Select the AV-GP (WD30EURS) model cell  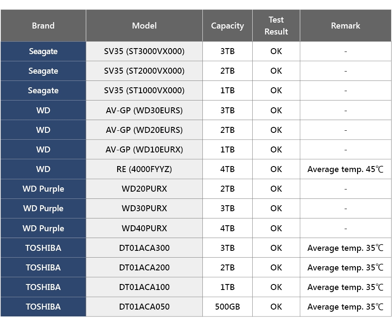144,110
